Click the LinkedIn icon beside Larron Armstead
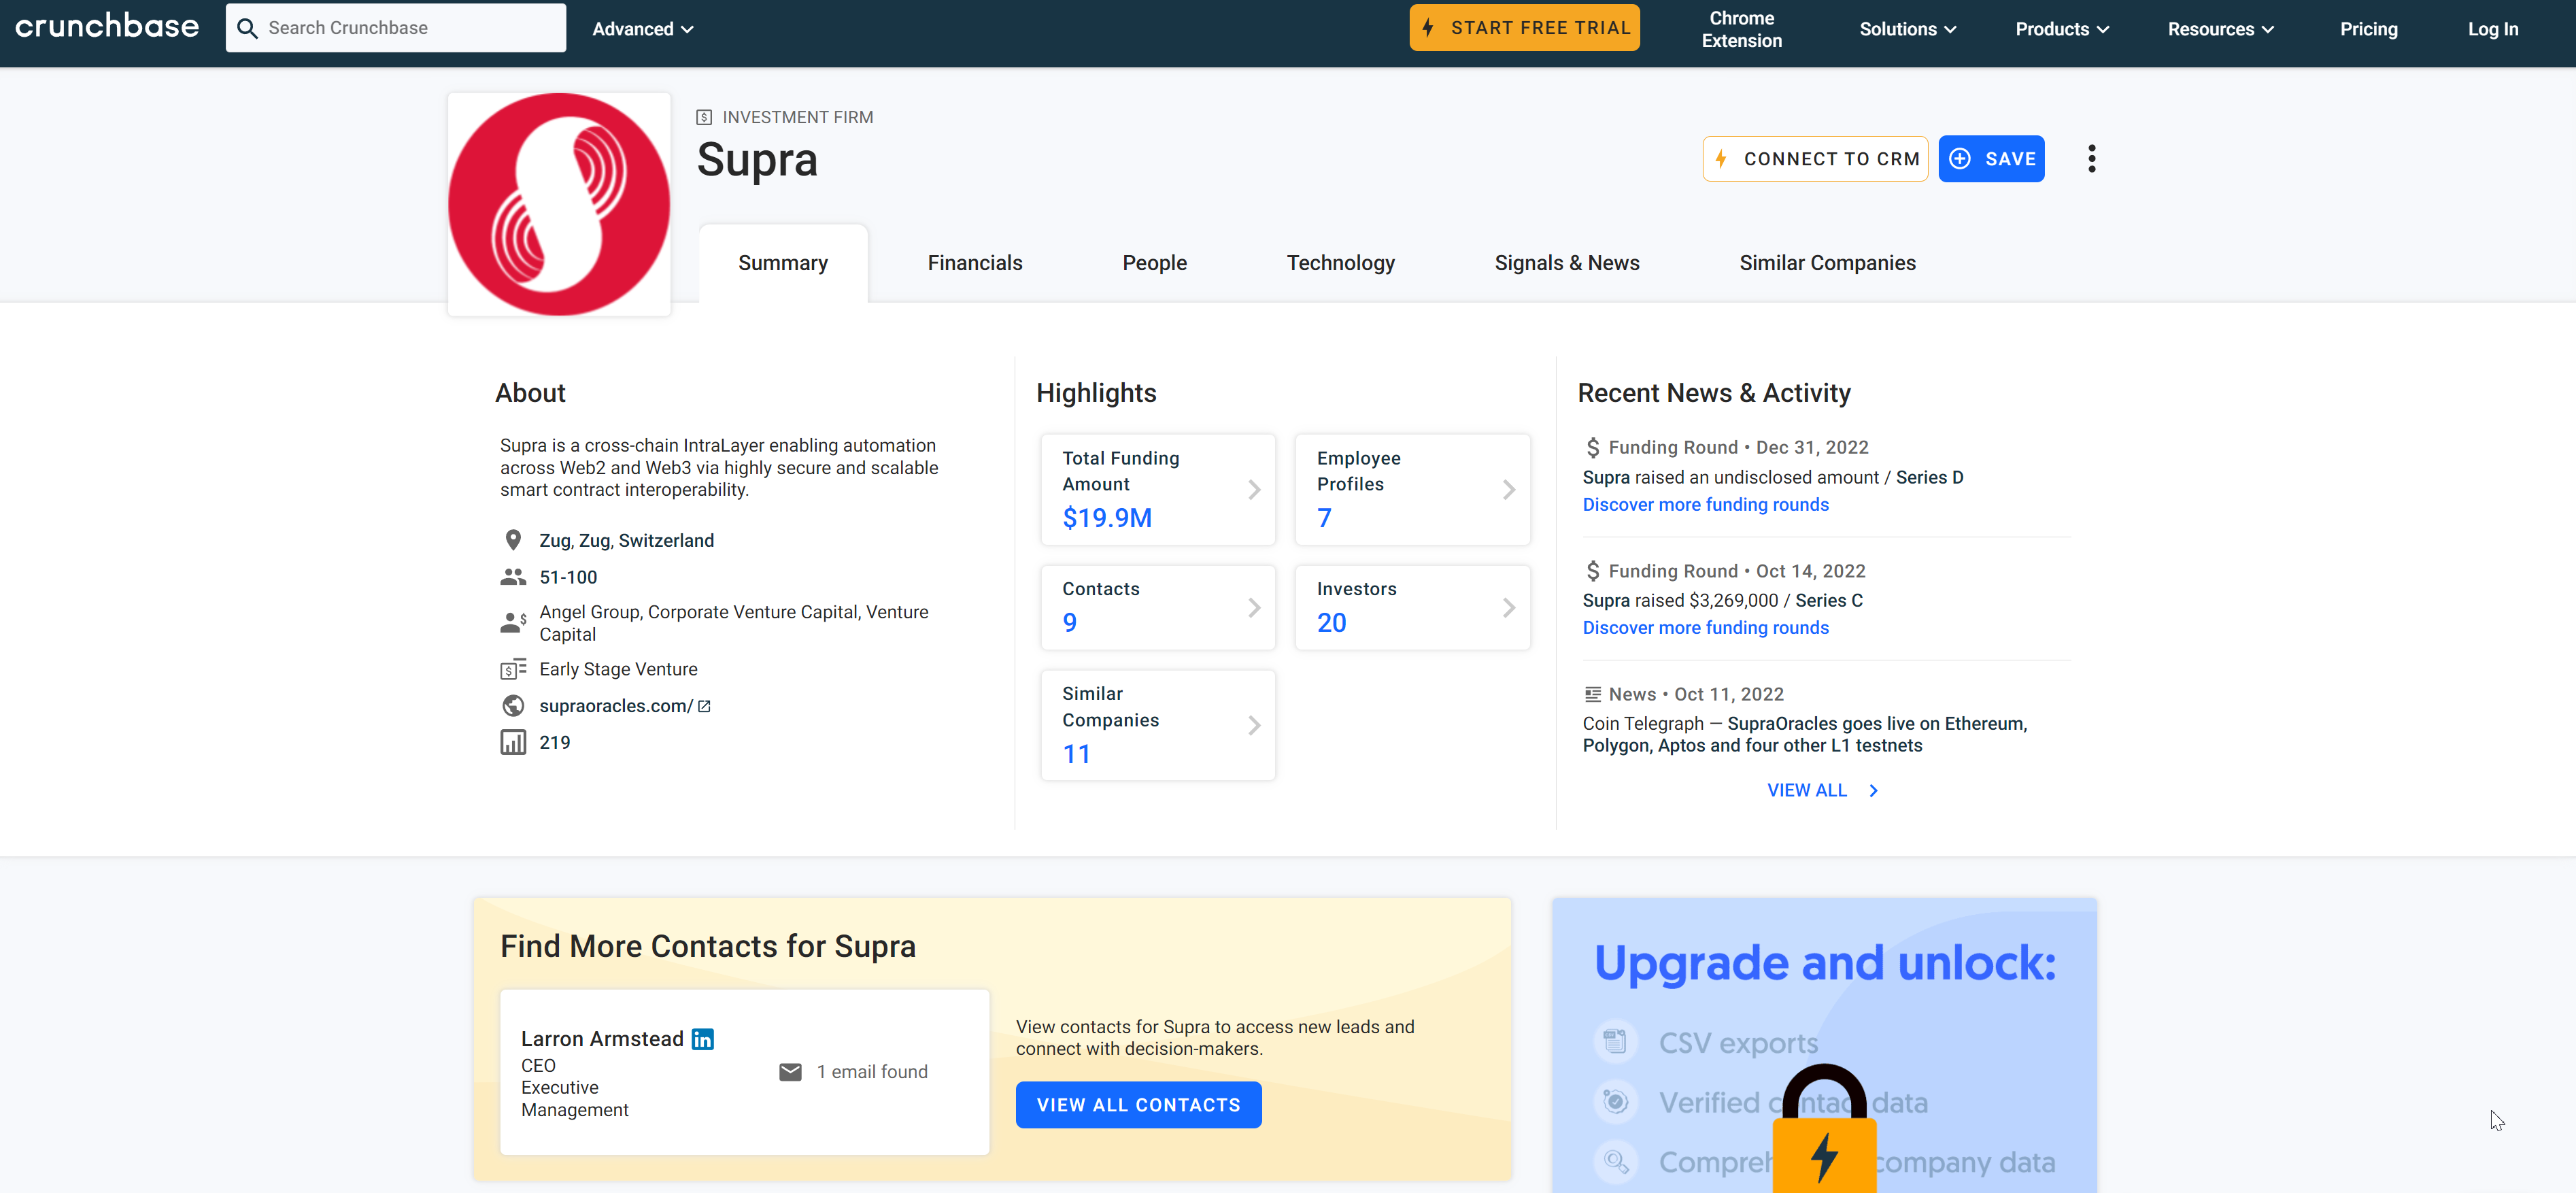The width and height of the screenshot is (2576, 1193). coord(703,1039)
